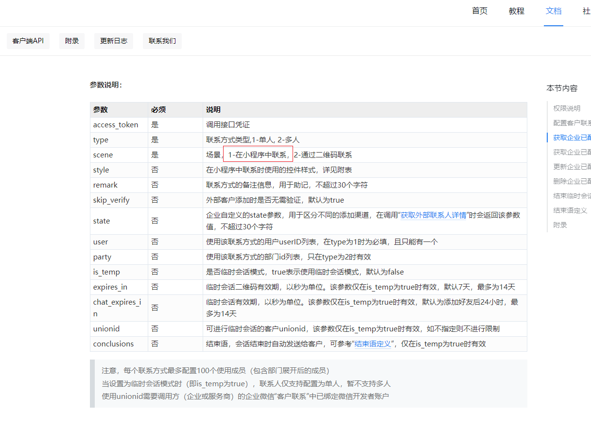This screenshot has height=430, width=591.
Task: Click the skip_verify parameter cell
Action: [x=119, y=200]
